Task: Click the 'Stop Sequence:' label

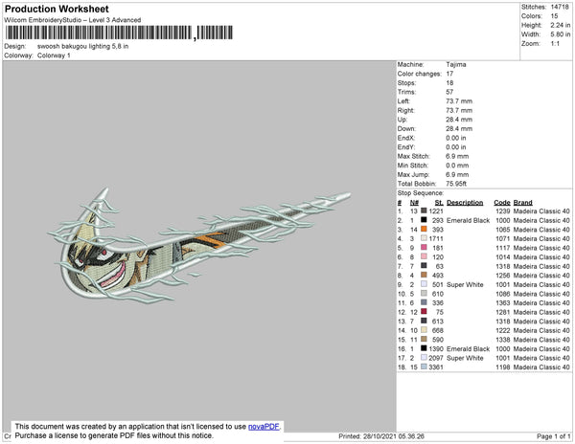Action: click(421, 193)
